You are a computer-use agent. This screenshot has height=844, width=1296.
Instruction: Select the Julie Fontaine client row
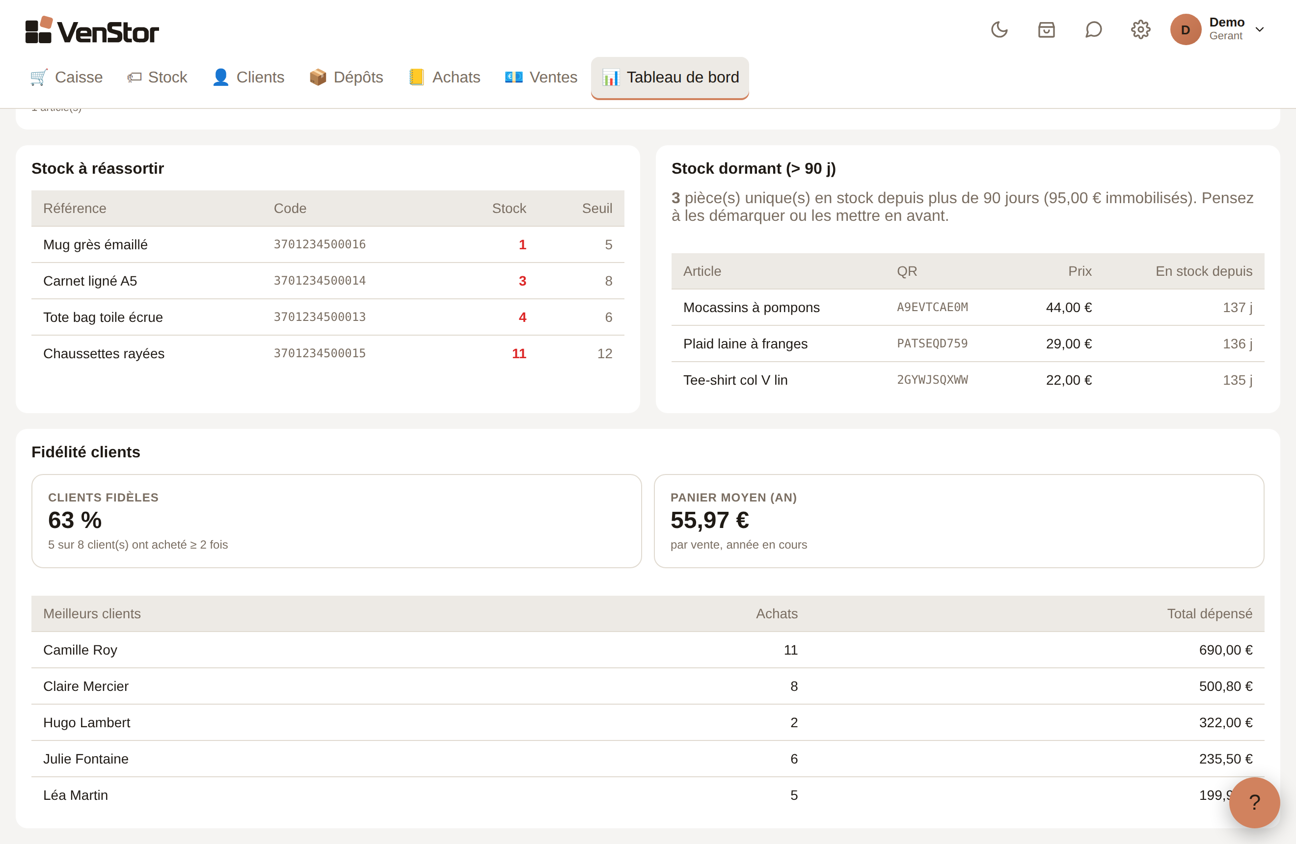point(648,759)
